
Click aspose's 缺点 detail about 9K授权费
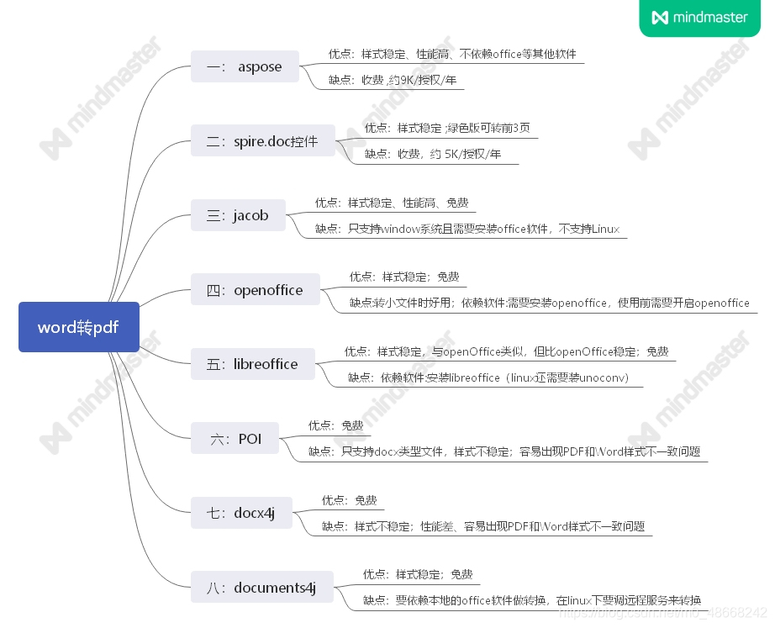[392, 80]
